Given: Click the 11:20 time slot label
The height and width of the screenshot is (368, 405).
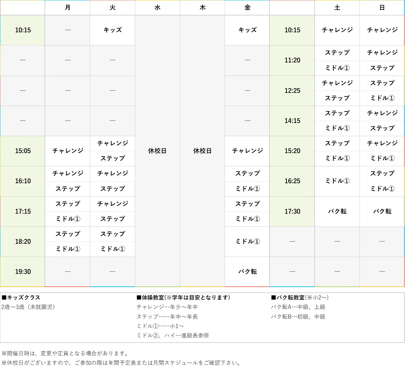Looking at the screenshot, I should point(292,60).
